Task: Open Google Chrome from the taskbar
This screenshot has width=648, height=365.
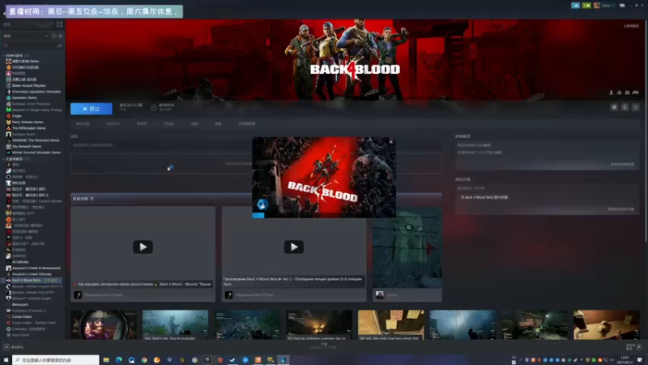Action: [x=144, y=360]
